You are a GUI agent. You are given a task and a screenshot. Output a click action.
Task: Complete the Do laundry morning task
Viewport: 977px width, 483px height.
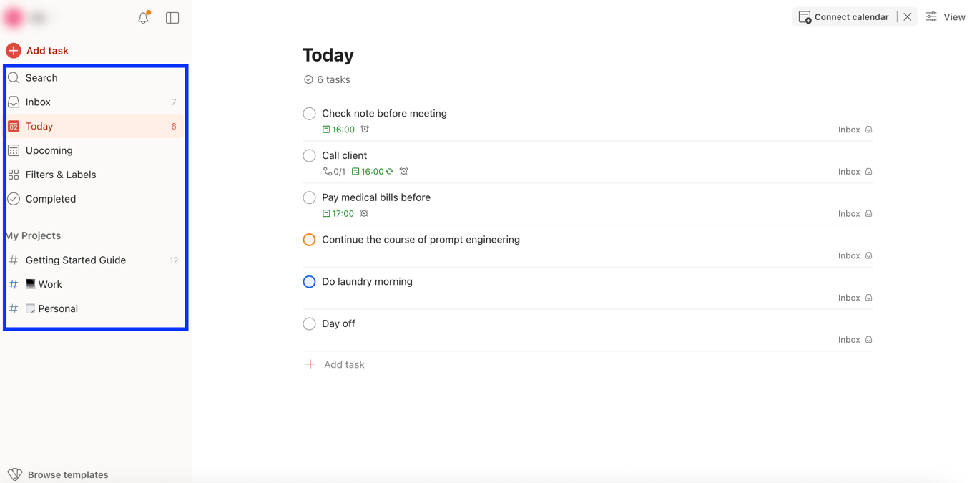309,282
